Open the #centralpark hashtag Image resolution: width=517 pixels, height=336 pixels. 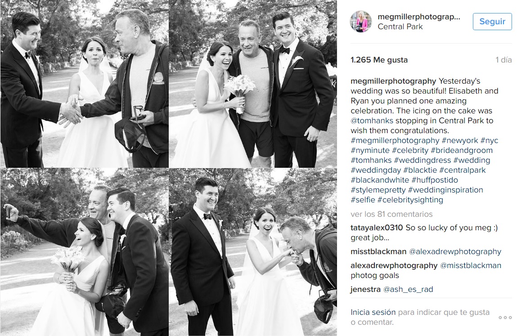463,170
